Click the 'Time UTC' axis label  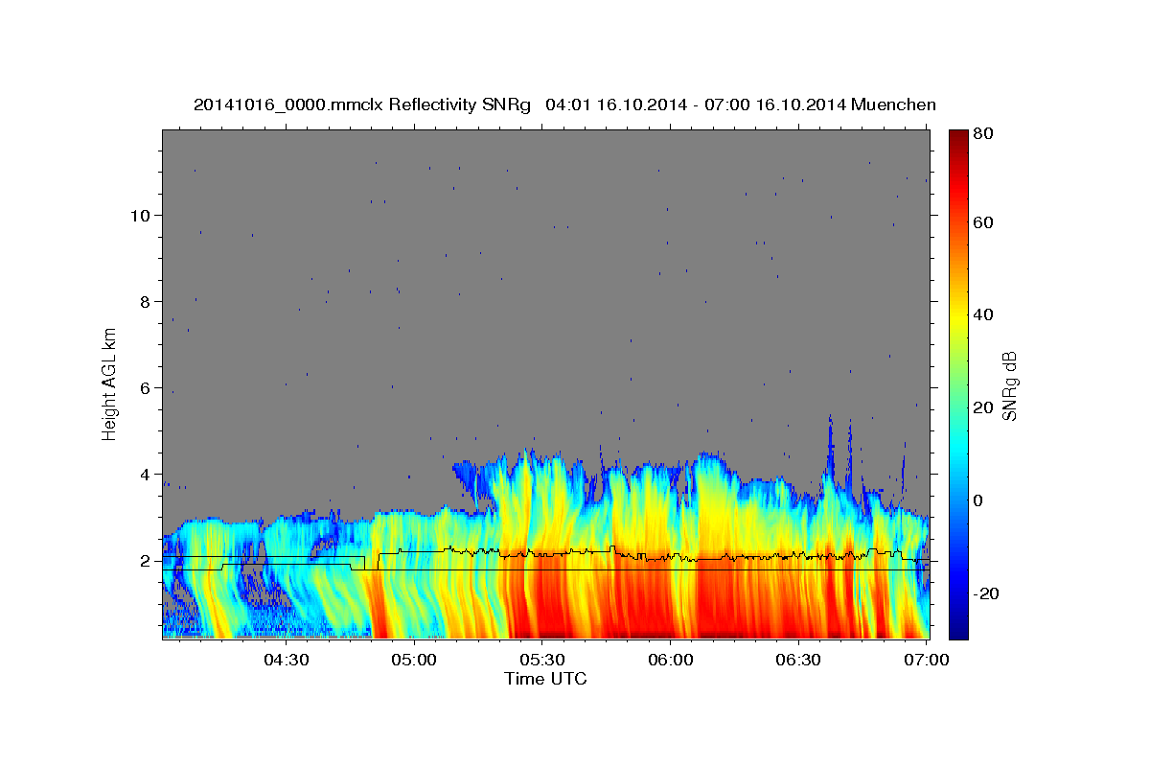click(x=545, y=679)
